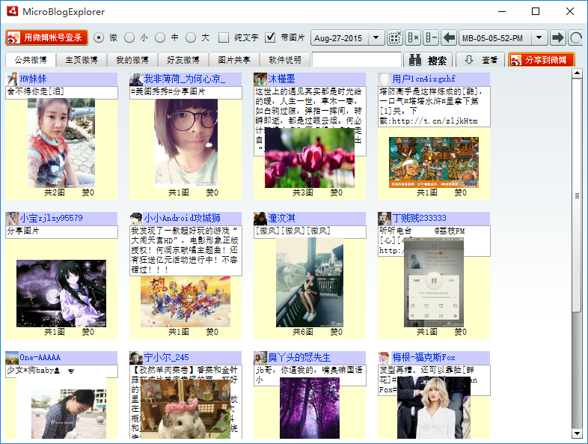Switch to the 主页微博 tab

tap(82, 60)
